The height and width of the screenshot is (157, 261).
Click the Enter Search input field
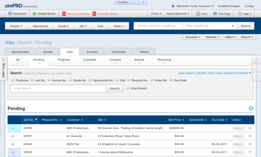pos(58,88)
